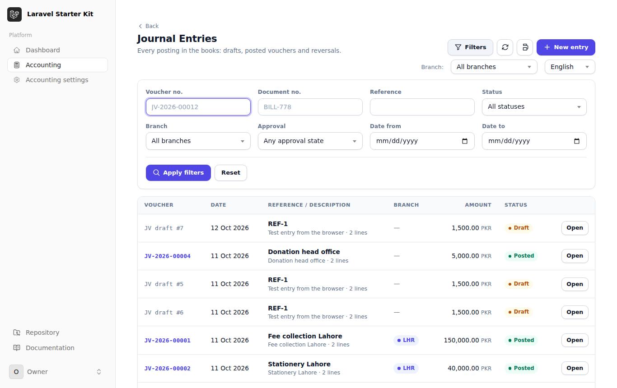
Task: Toggle the Filters panel button
Action: click(x=470, y=47)
